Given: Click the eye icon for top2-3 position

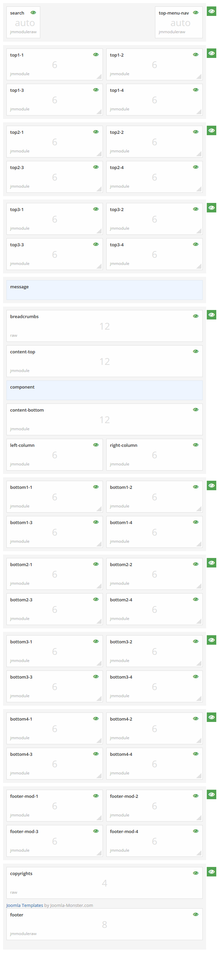Looking at the screenshot, I should click(x=96, y=167).
